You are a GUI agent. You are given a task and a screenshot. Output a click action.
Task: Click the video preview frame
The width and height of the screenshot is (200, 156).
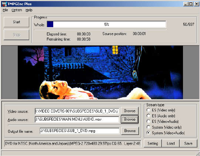(100, 72)
